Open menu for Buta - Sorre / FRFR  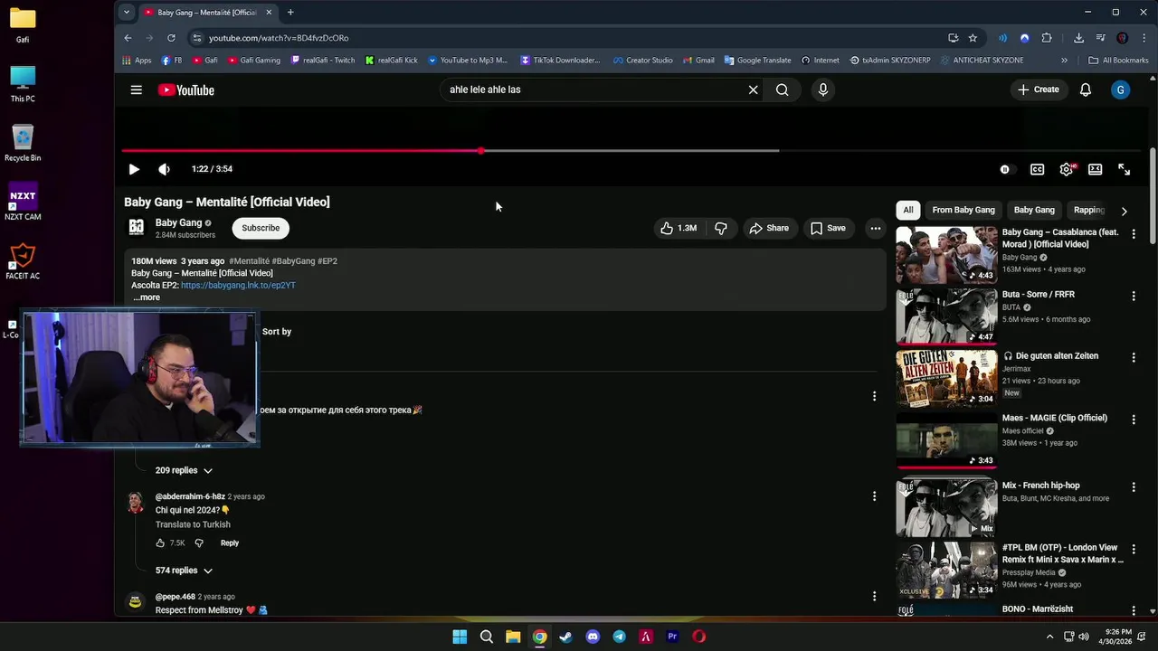pyautogui.click(x=1133, y=296)
